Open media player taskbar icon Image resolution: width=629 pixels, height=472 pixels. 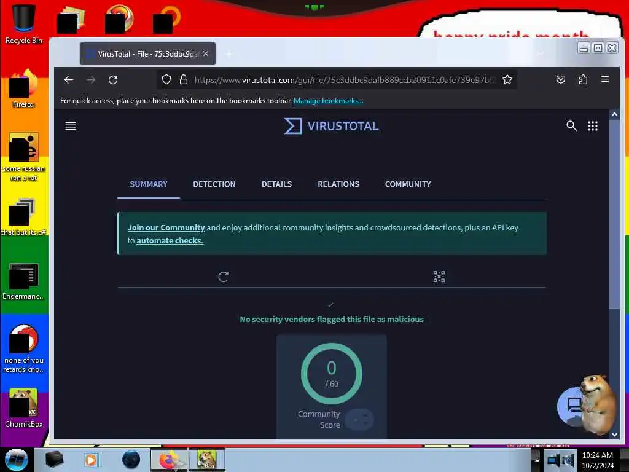(x=91, y=460)
